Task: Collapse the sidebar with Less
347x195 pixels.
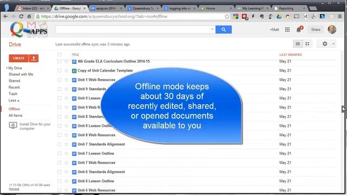Action: [x=14, y=100]
